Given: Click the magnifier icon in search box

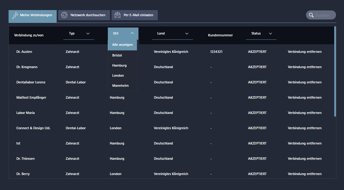Looking at the screenshot, I should click(311, 15).
